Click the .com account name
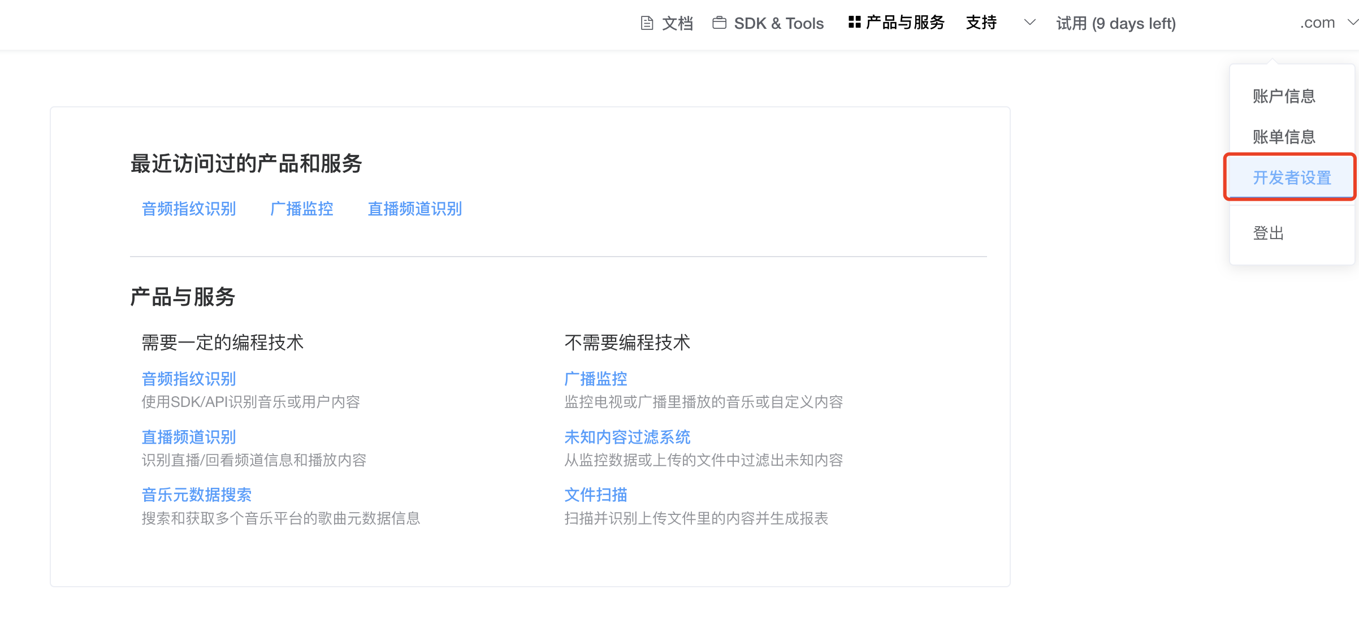 [1317, 23]
